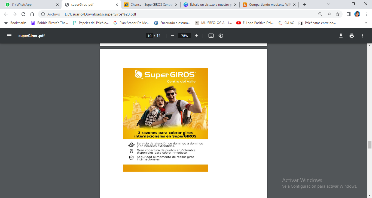Open the Bookmarks folder
Screen dimensions: 372x198
(15, 23)
